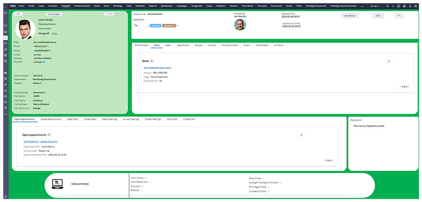Click the three-dot more icon in left sidebar
This screenshot has width=422, height=202.
tap(5, 114)
